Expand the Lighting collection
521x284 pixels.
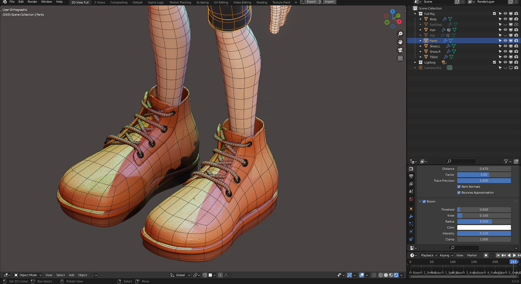[x=415, y=62]
